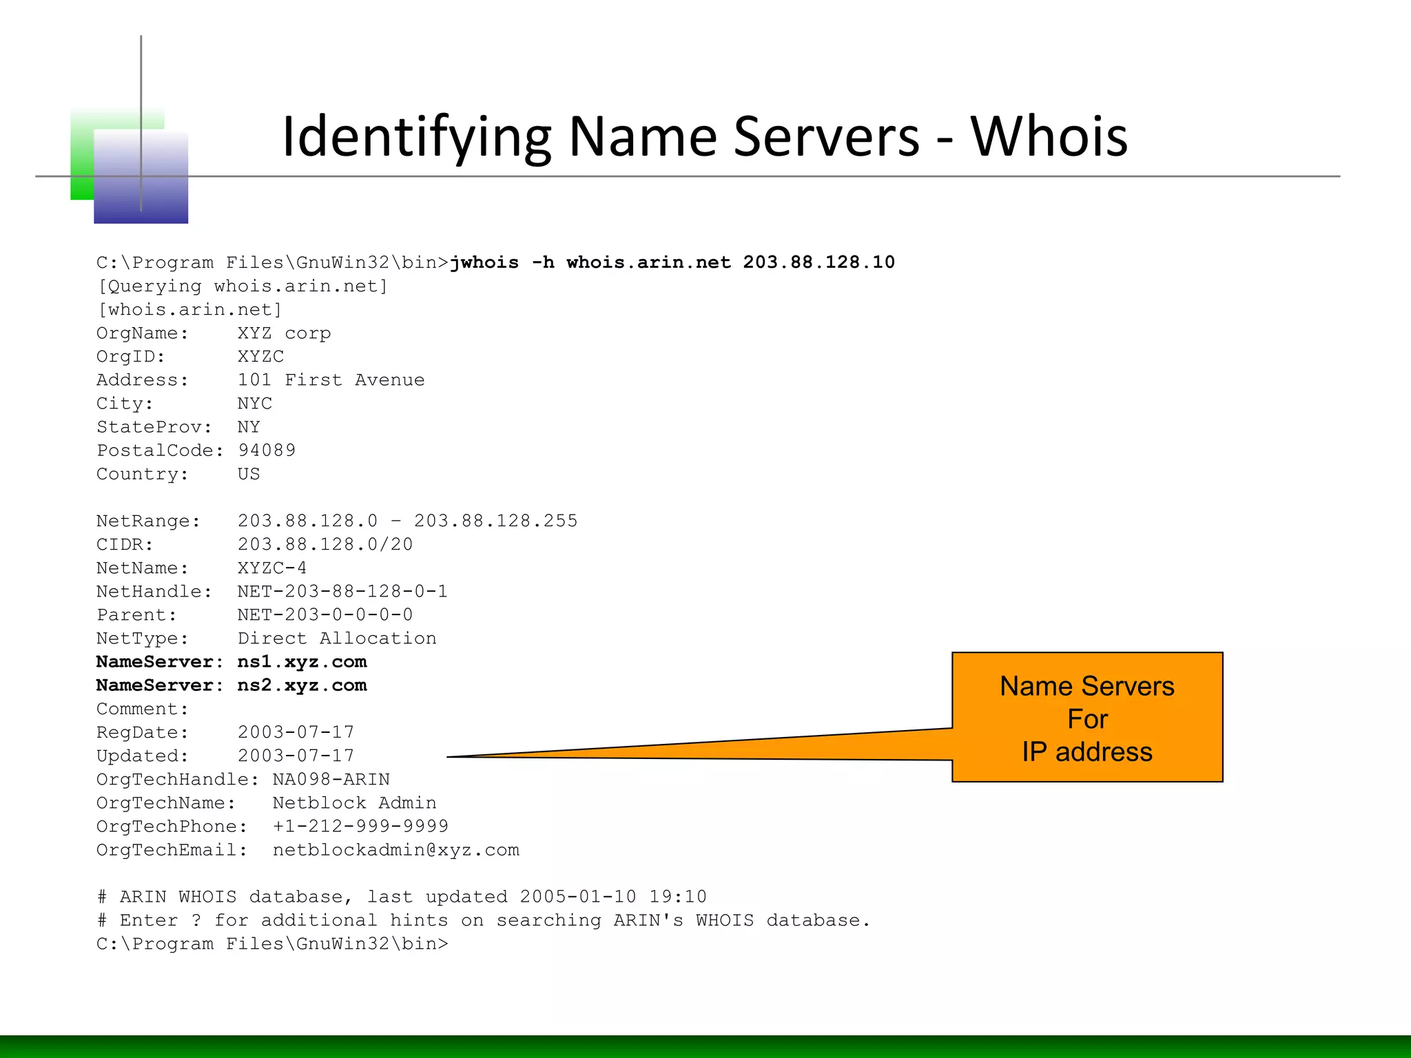Select the PostalCode value 94089
Screen dimensions: 1411x1058
[267, 450]
